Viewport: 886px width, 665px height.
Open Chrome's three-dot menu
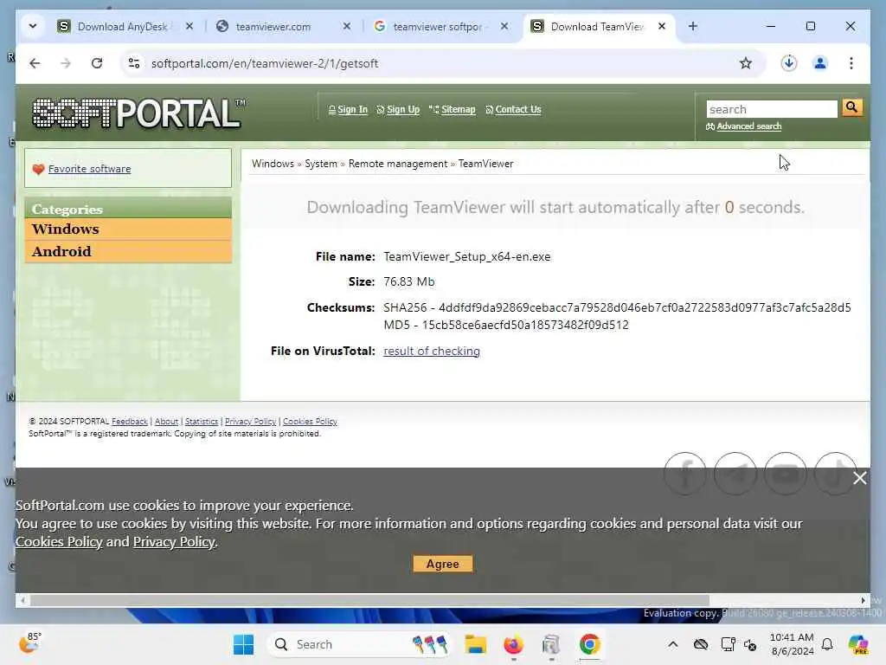click(851, 63)
